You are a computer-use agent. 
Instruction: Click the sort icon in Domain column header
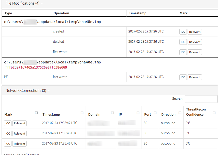[x=112, y=113]
